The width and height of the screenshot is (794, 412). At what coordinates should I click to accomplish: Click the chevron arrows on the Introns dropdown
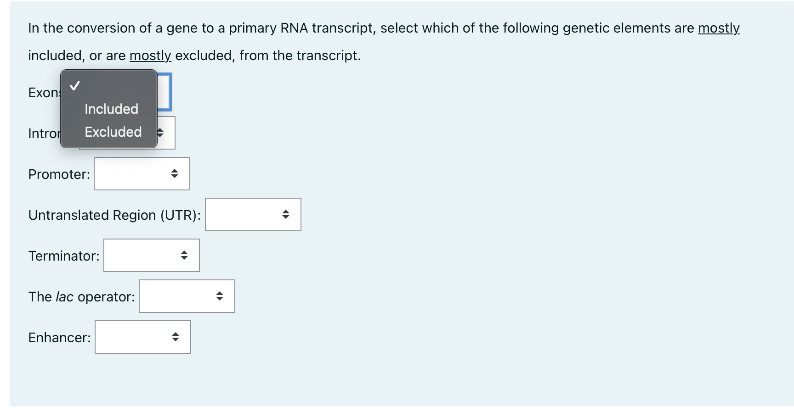[160, 133]
